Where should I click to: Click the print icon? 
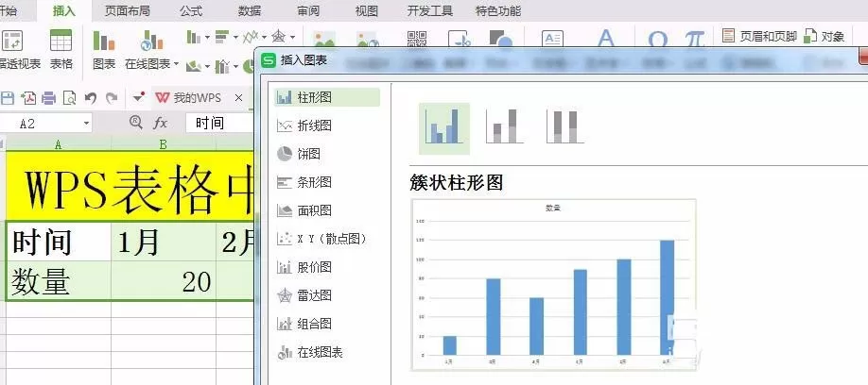[x=49, y=98]
